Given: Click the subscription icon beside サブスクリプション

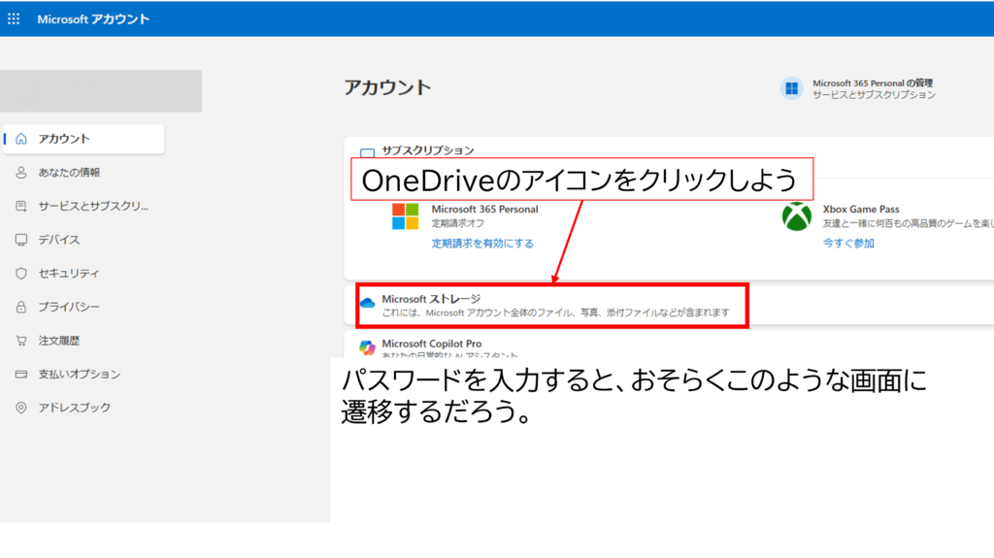Looking at the screenshot, I should click(x=367, y=152).
